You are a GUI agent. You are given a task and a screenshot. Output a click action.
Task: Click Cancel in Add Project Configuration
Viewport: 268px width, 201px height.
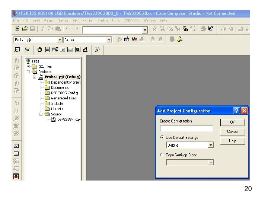coord(232,132)
